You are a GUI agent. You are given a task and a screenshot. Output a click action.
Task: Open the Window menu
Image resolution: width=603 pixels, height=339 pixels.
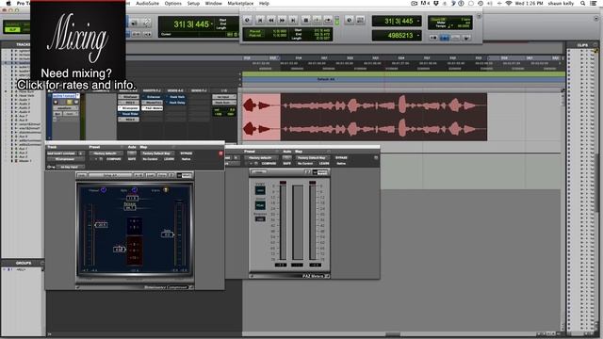coord(214,3)
